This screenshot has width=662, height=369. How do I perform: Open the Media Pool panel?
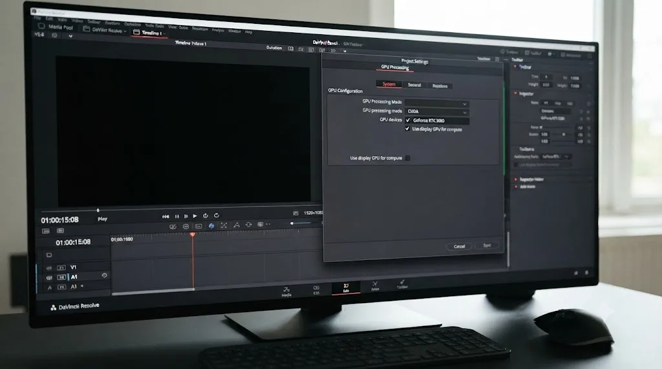(56, 26)
